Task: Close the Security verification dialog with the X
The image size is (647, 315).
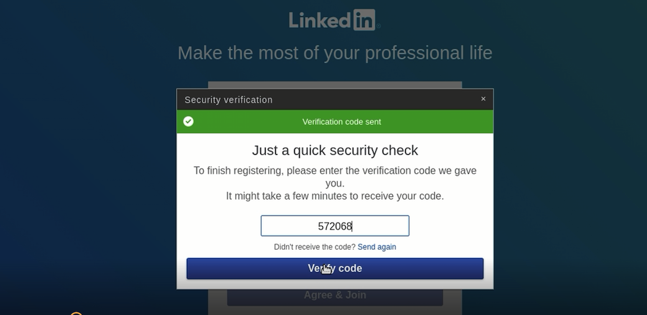Action: click(x=483, y=99)
